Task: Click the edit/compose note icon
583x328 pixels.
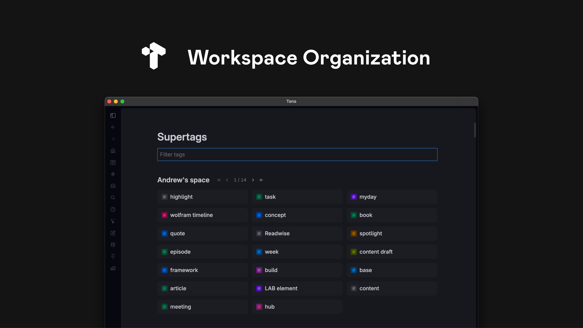Action: point(113,233)
